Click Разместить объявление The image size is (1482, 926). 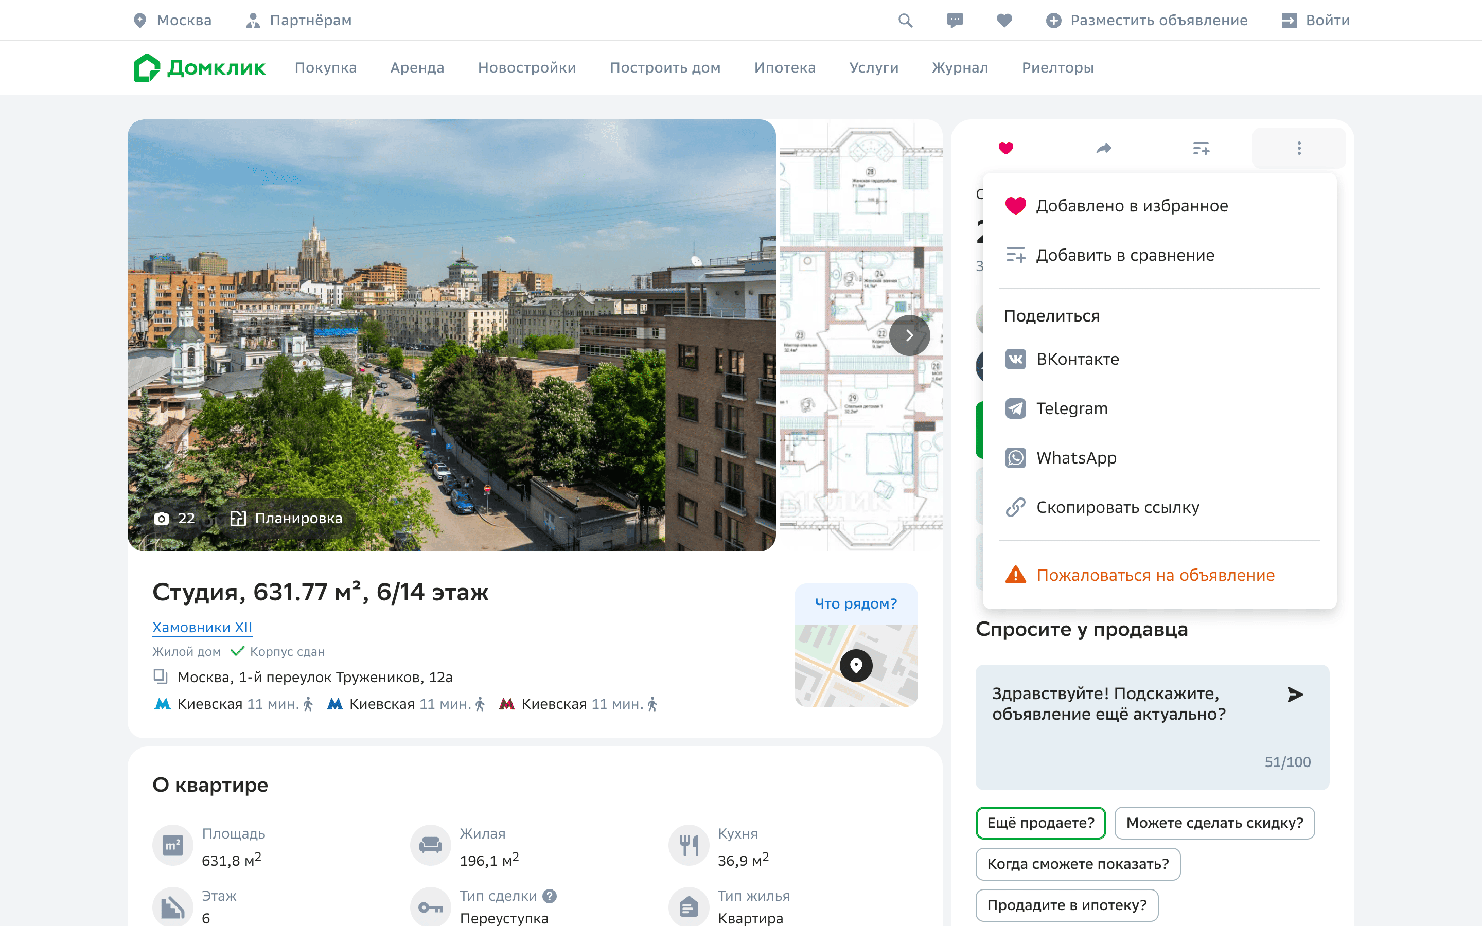pyautogui.click(x=1146, y=20)
